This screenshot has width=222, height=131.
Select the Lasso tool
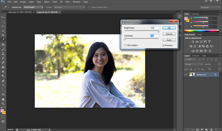pyautogui.click(x=3, y=26)
